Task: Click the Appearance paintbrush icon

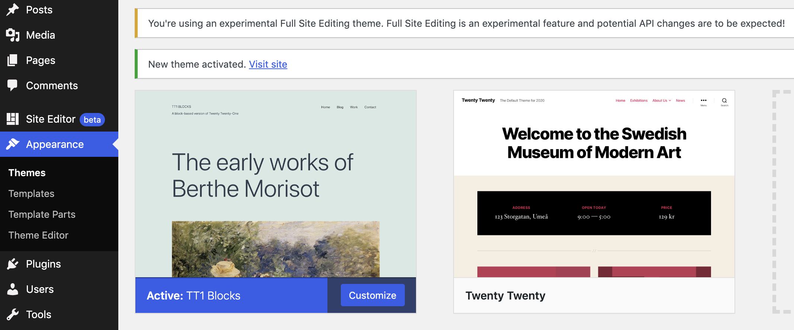Action: (13, 144)
